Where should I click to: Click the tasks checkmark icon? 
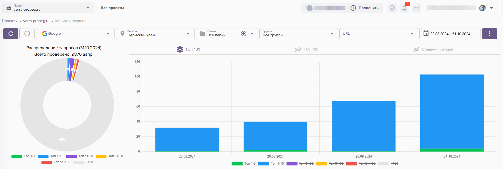click(392, 8)
